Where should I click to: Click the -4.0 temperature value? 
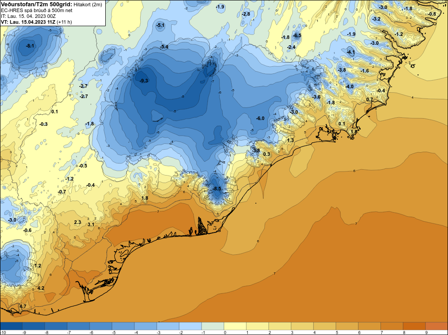tap(349, 86)
